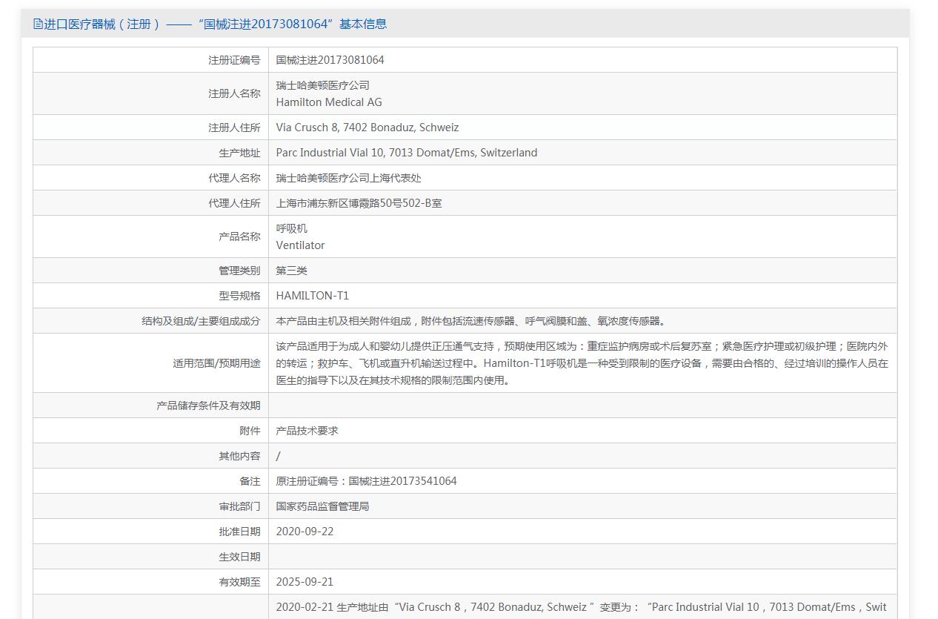Select the text 国家药品监督管理局

[323, 506]
